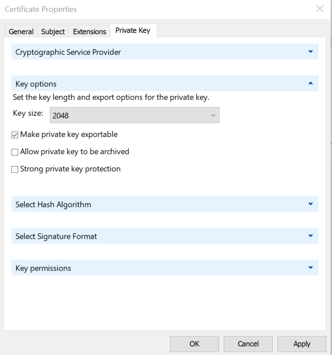The image size is (332, 355).
Task: Enable Allow private key to be archived
Action: (x=15, y=151)
